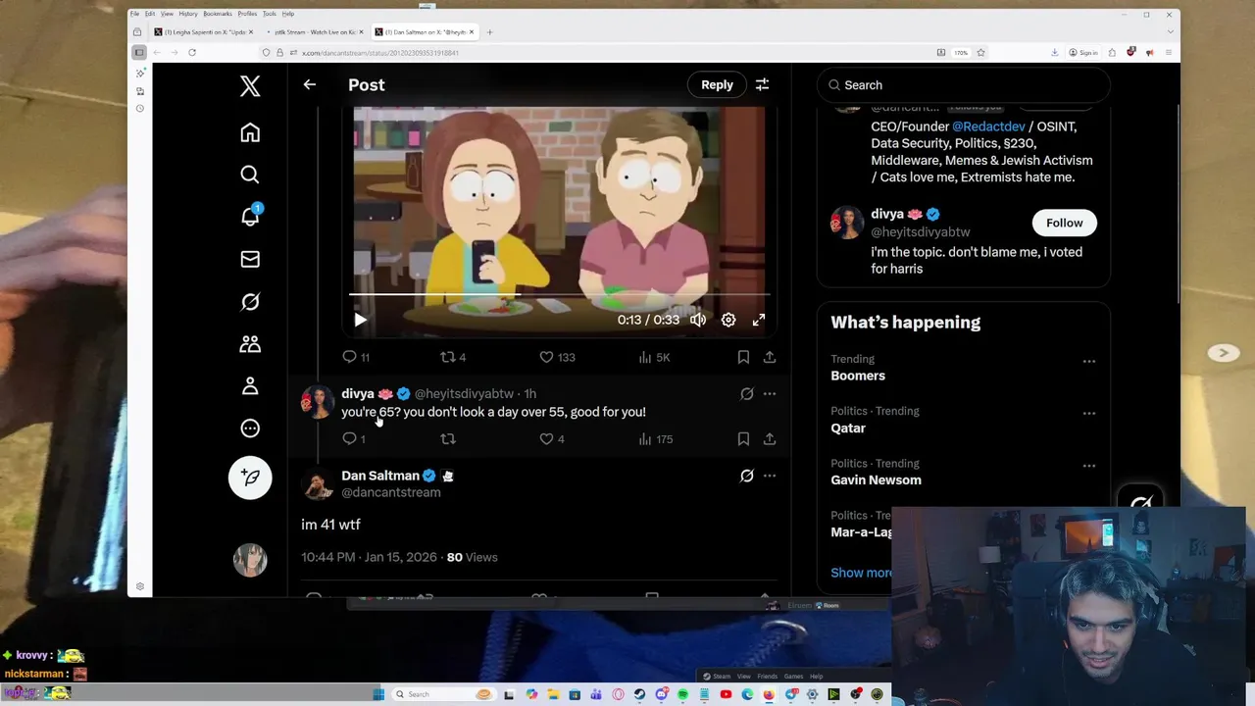
Task: Like the video post with 133 likes
Action: [557, 357]
